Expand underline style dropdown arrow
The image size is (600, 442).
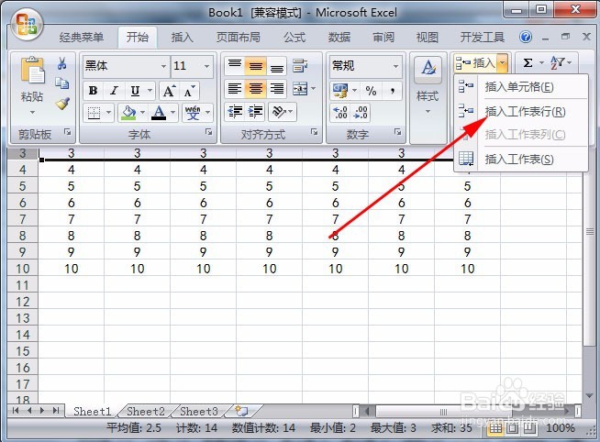150,91
